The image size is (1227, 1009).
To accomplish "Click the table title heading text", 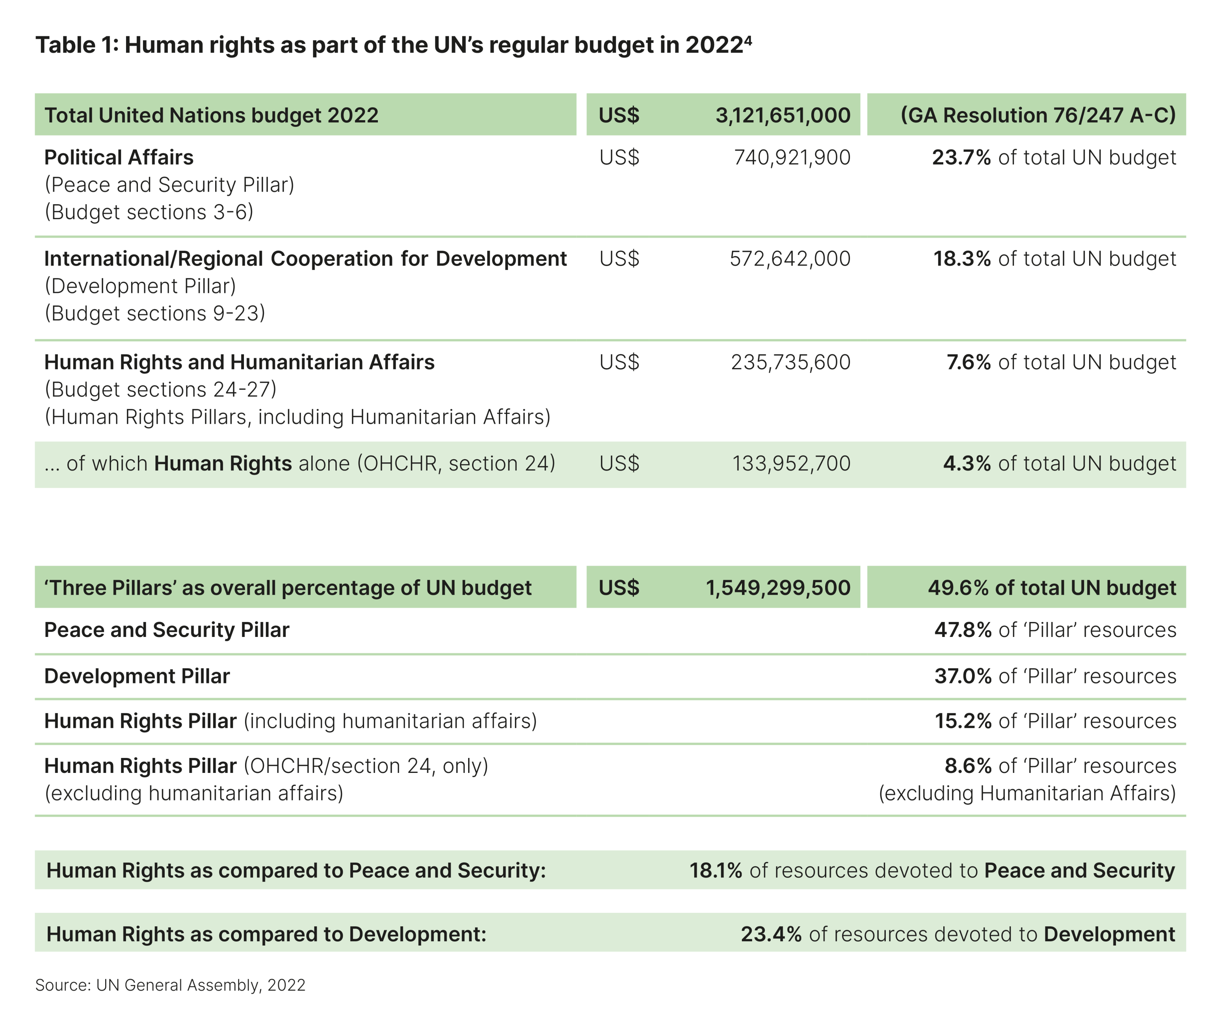I will [x=389, y=45].
